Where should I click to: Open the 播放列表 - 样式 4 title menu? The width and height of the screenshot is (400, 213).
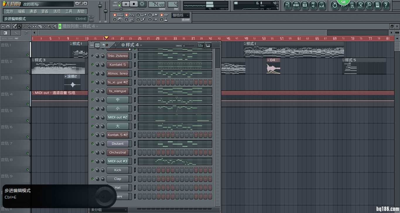[x=80, y=26]
